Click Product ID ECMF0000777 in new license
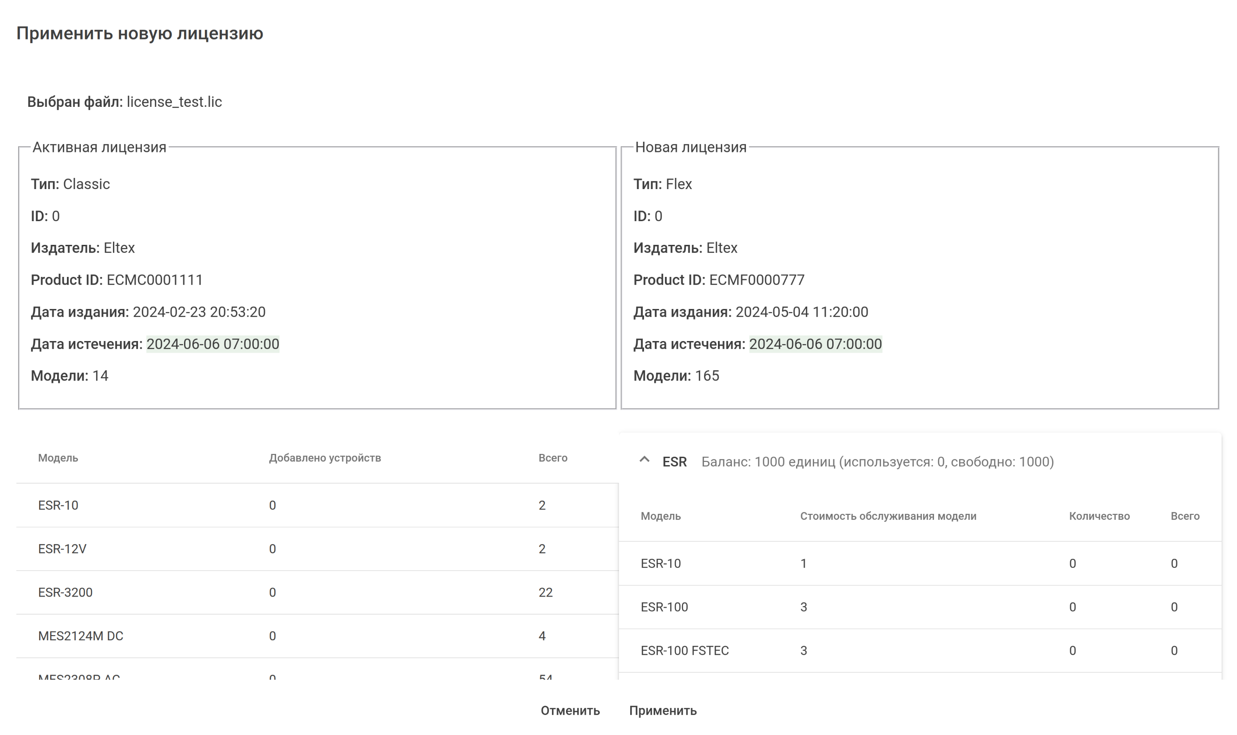Viewport: 1237px width, 735px height. click(757, 280)
